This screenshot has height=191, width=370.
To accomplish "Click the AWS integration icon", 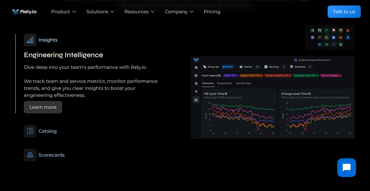I will click(x=319, y=38).
